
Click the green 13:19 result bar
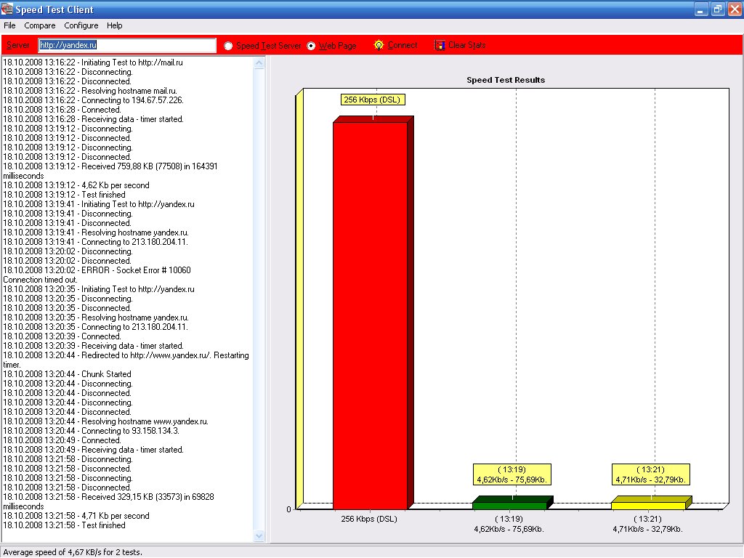509,505
